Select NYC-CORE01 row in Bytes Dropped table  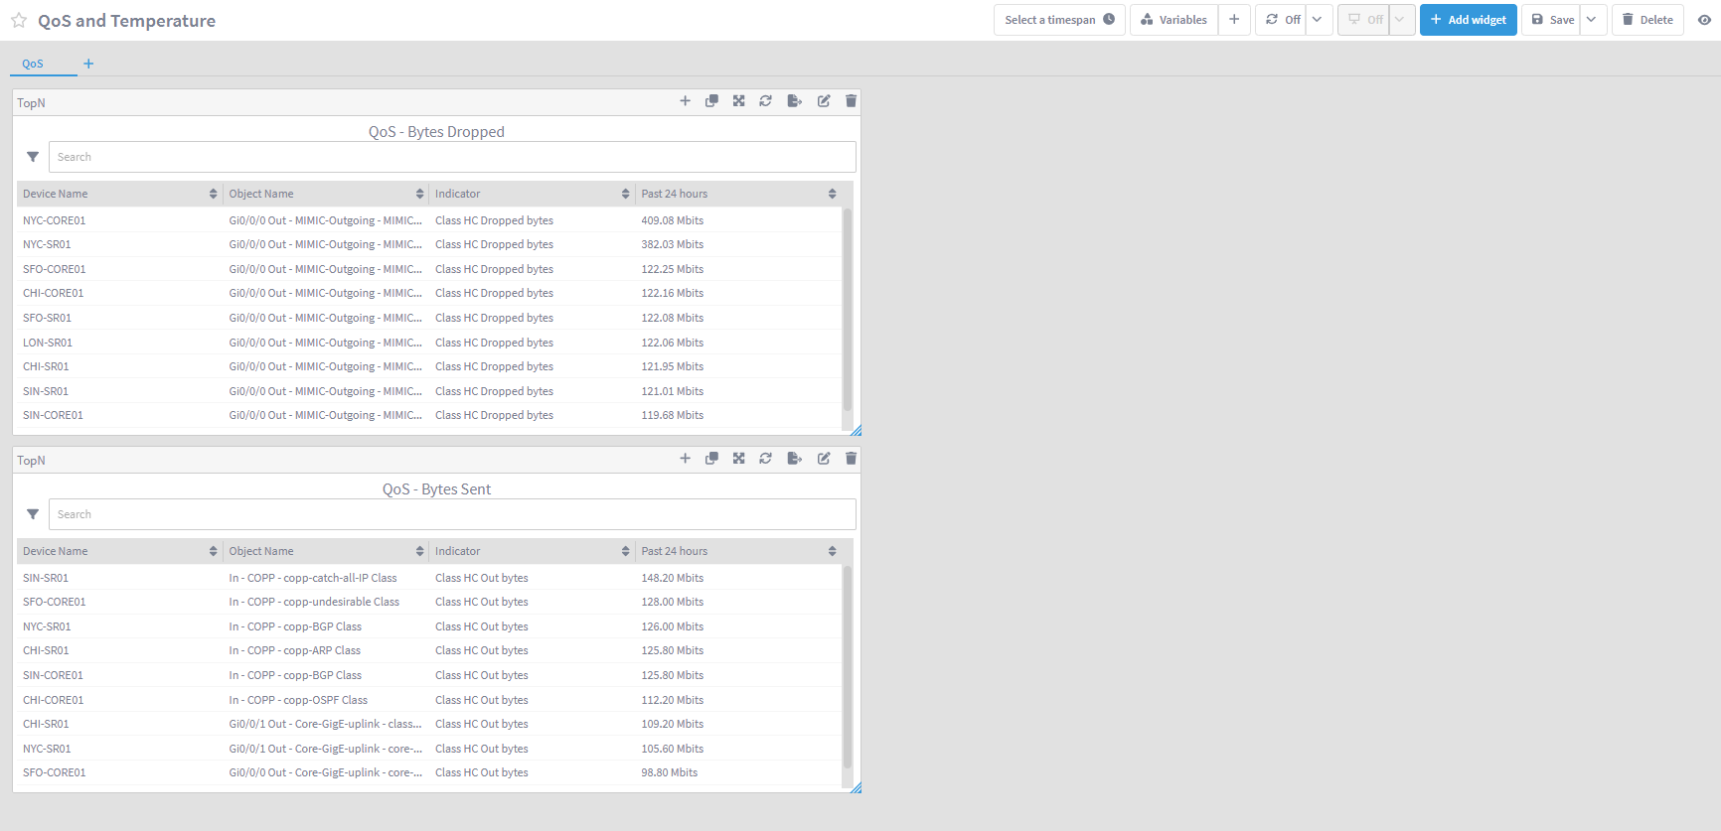tap(429, 220)
